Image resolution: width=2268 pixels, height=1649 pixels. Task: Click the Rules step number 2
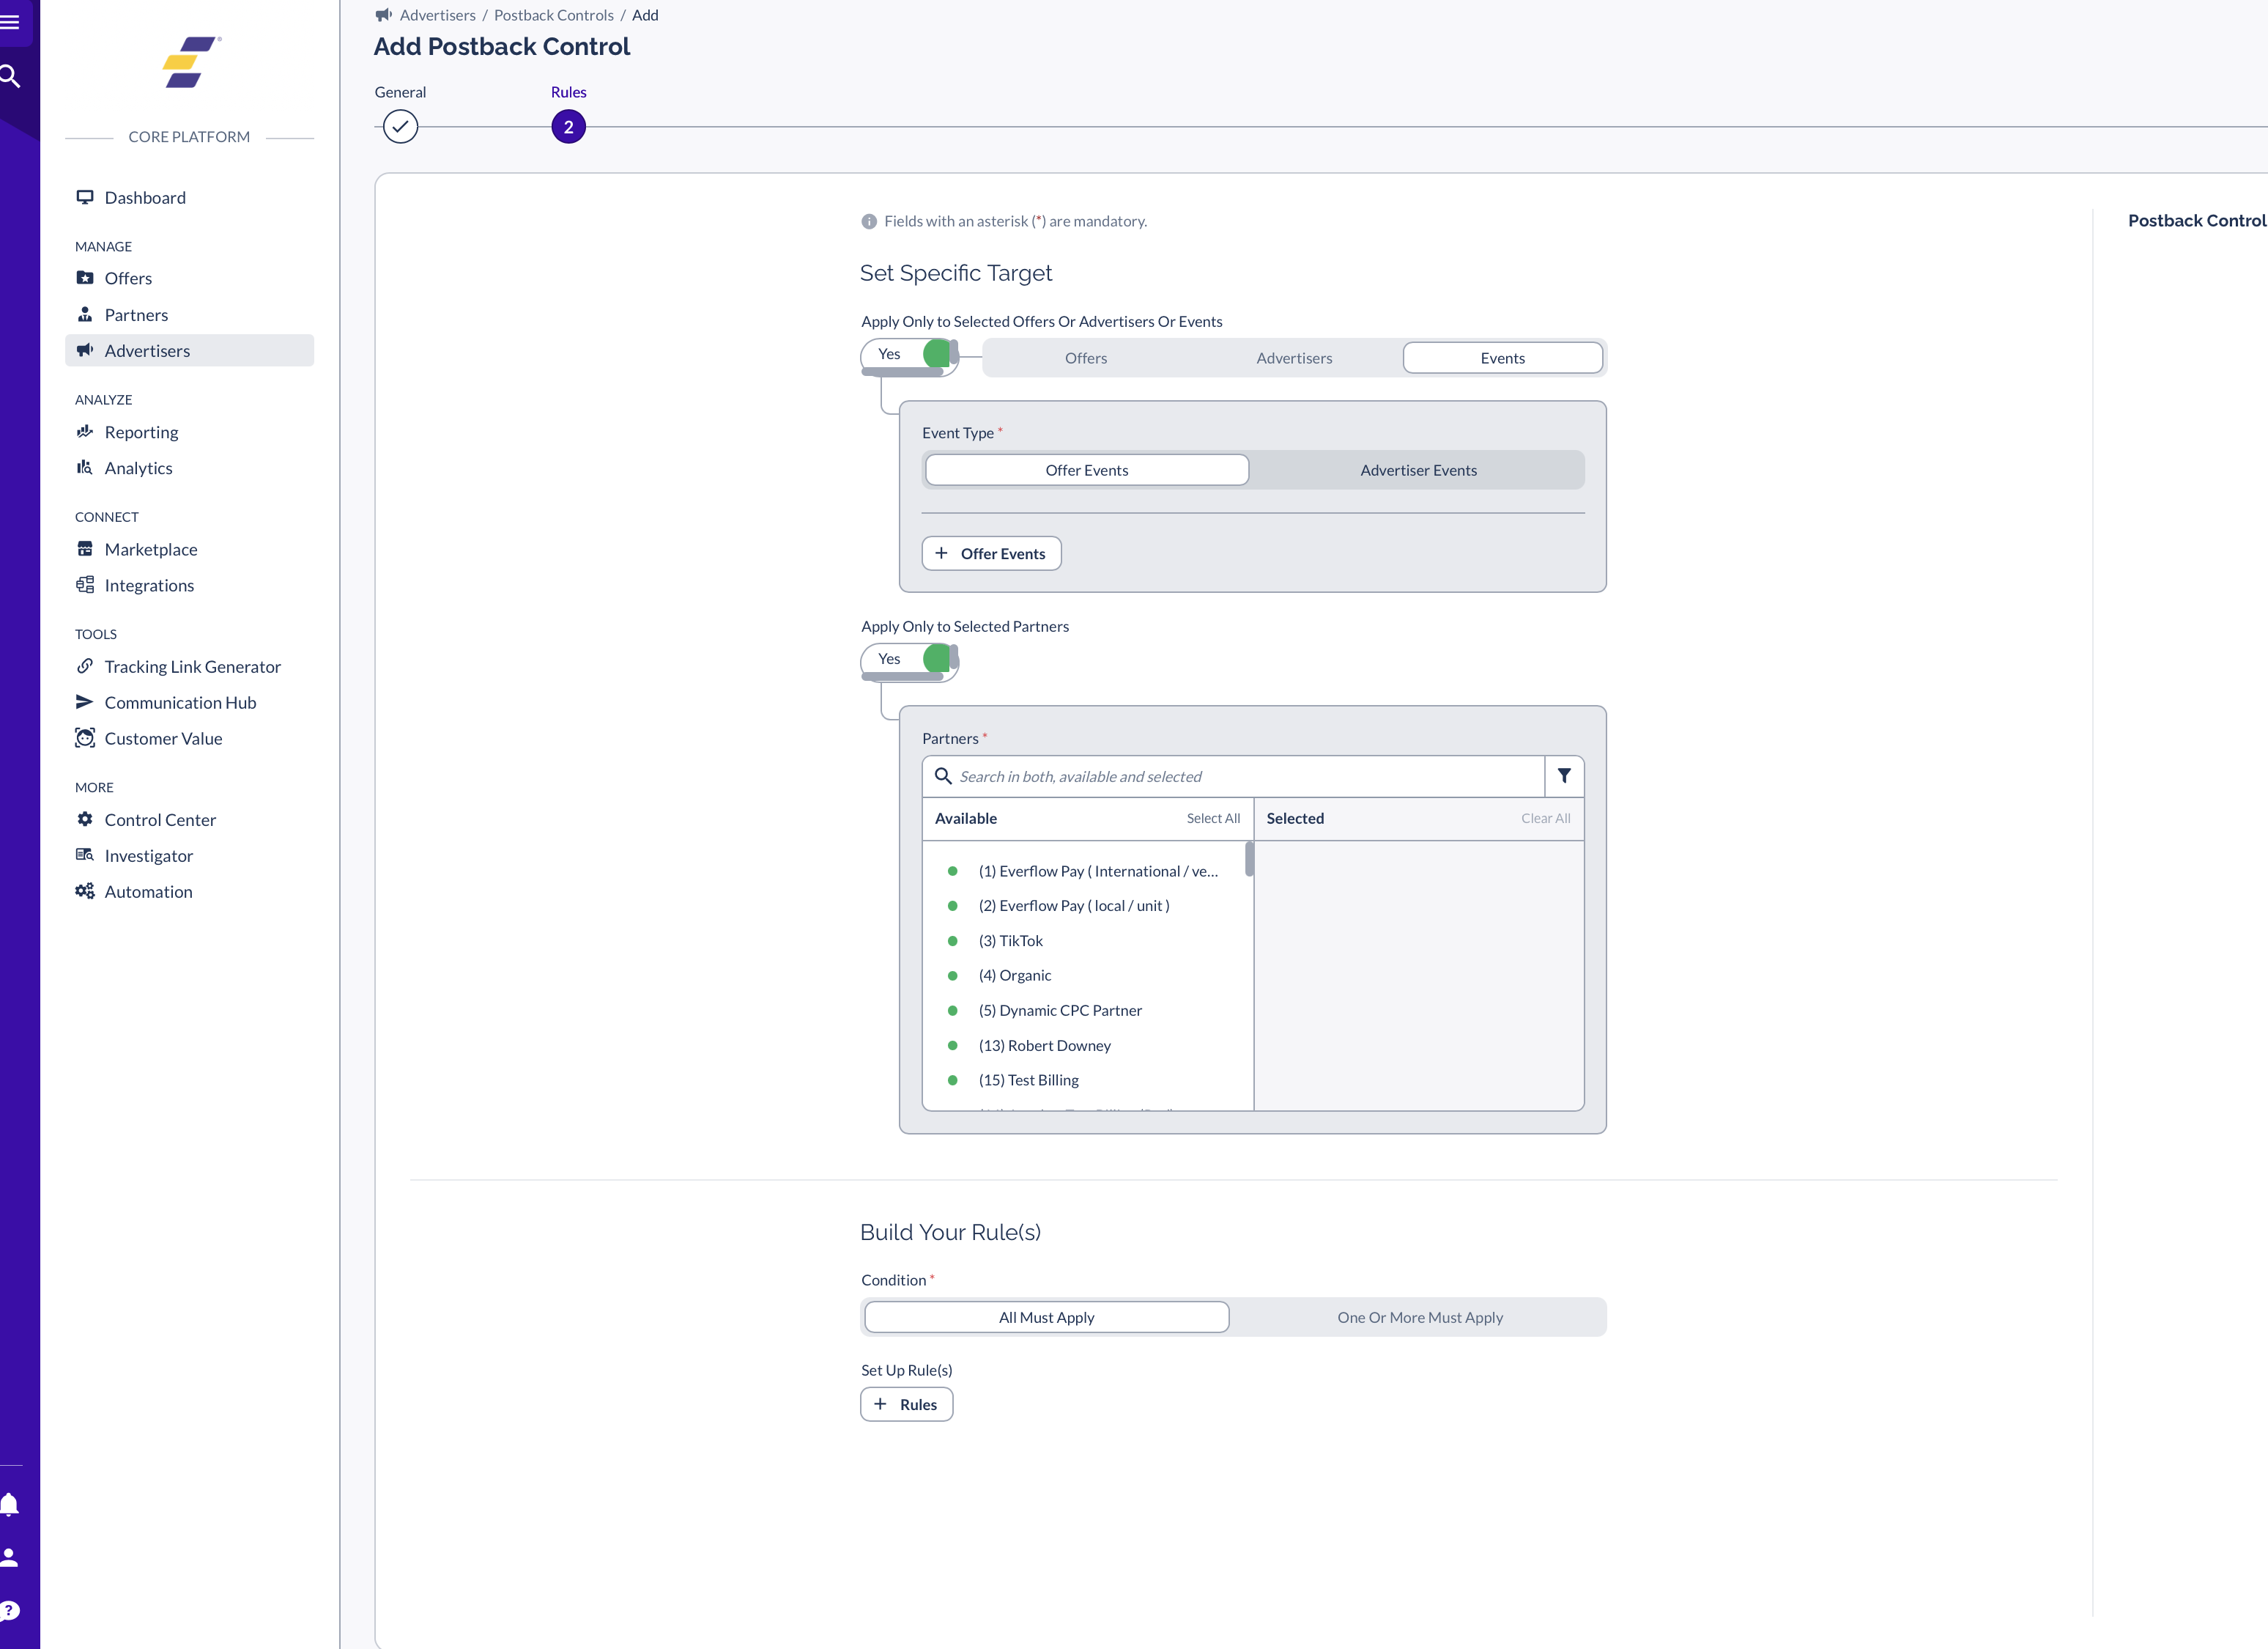click(568, 127)
